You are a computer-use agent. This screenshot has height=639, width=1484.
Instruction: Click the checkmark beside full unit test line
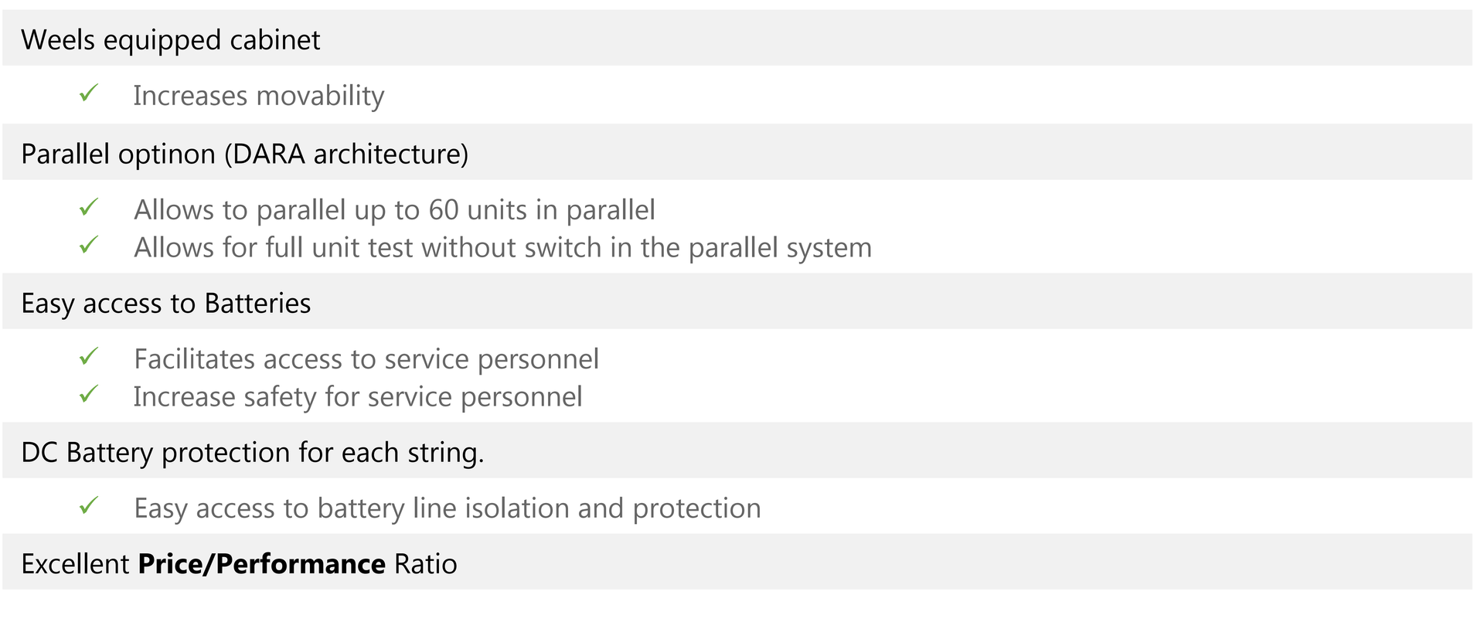[89, 246]
